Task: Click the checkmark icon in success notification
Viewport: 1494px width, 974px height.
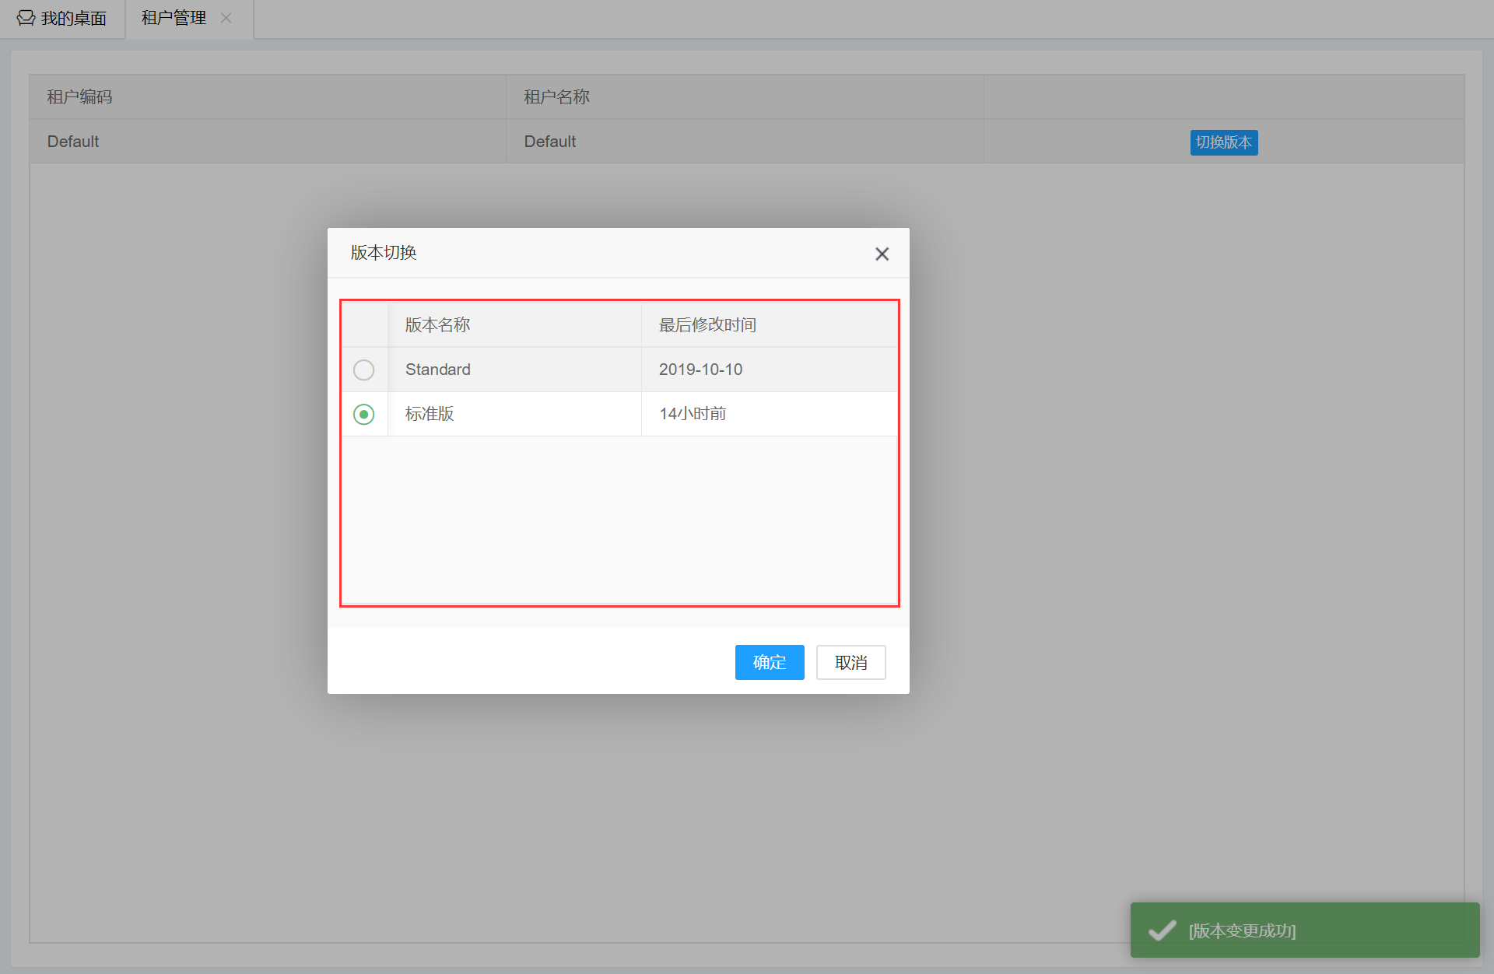Action: (x=1162, y=930)
